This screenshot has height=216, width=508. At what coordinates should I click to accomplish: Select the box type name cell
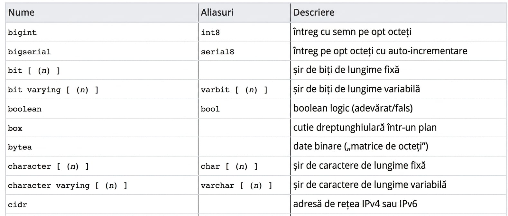click(x=102, y=128)
